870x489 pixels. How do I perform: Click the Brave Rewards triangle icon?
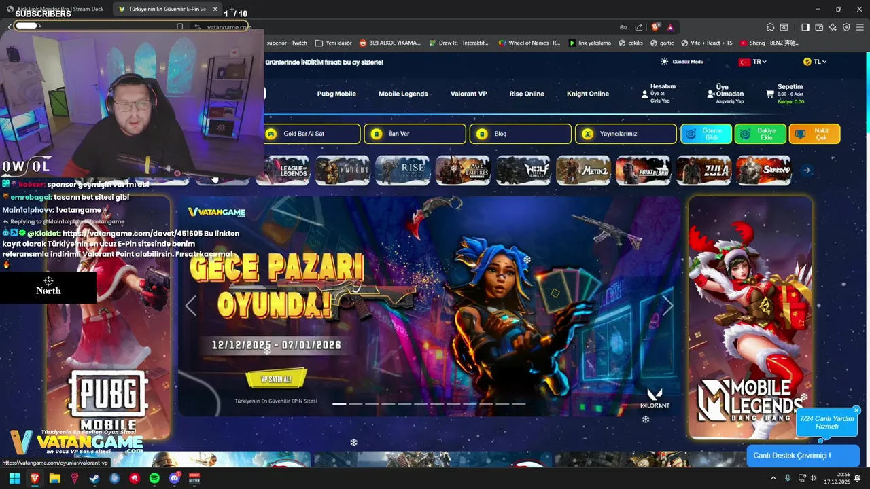(670, 27)
